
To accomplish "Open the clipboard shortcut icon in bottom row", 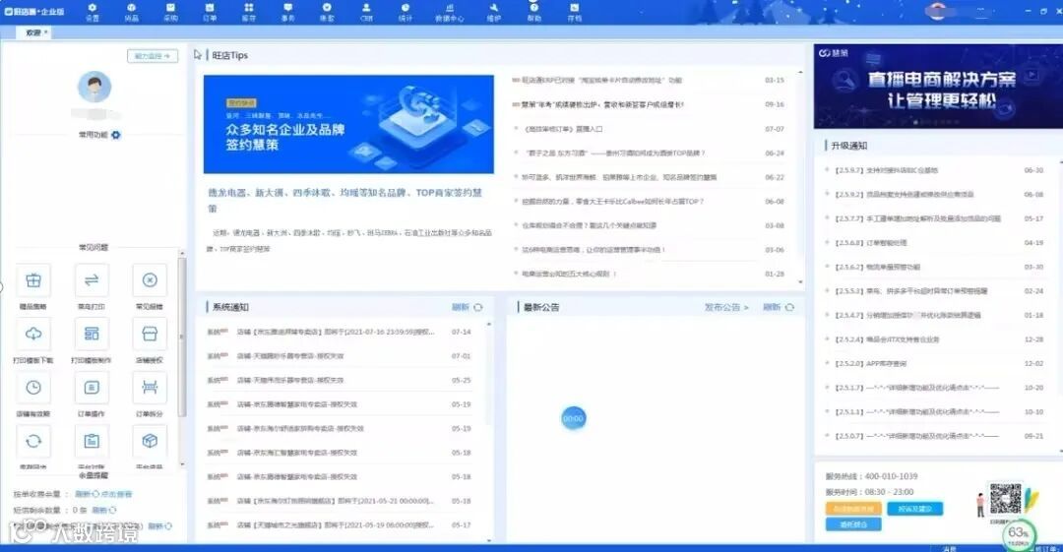I will tap(92, 442).
